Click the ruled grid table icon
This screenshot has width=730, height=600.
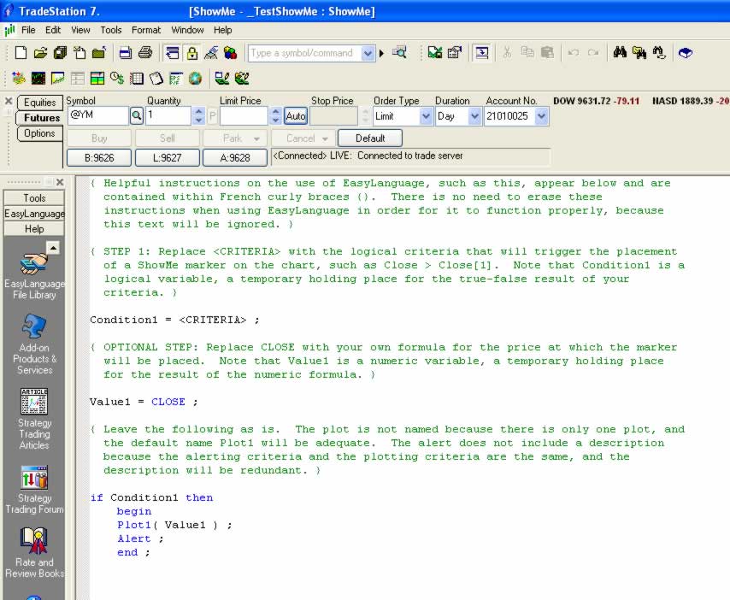click(x=137, y=78)
